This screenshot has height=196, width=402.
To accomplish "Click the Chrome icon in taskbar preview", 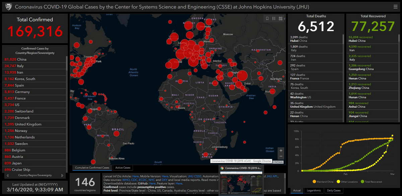I will [x=222, y=168].
